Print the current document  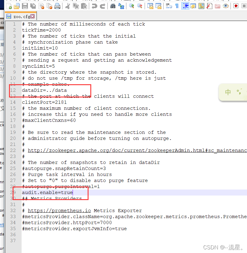click(x=57, y=6)
